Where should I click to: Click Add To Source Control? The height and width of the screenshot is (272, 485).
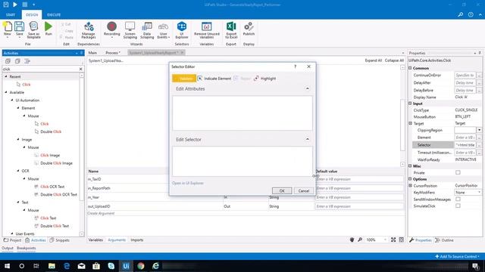pyautogui.click(x=457, y=256)
